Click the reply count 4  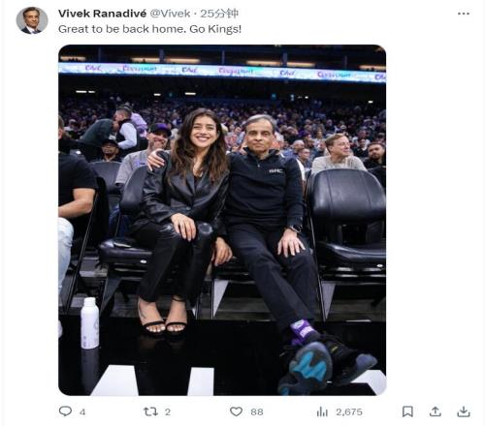82,412
